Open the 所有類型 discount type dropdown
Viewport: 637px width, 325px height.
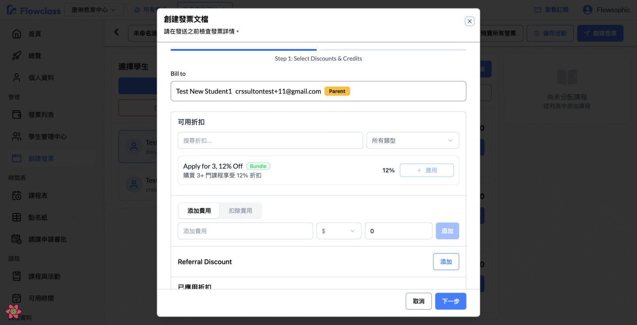point(412,141)
